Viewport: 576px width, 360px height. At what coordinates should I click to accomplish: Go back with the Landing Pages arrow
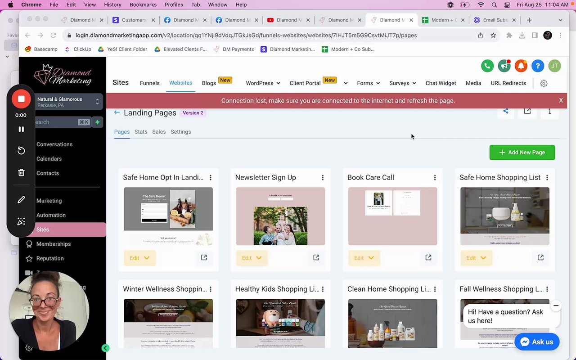117,112
